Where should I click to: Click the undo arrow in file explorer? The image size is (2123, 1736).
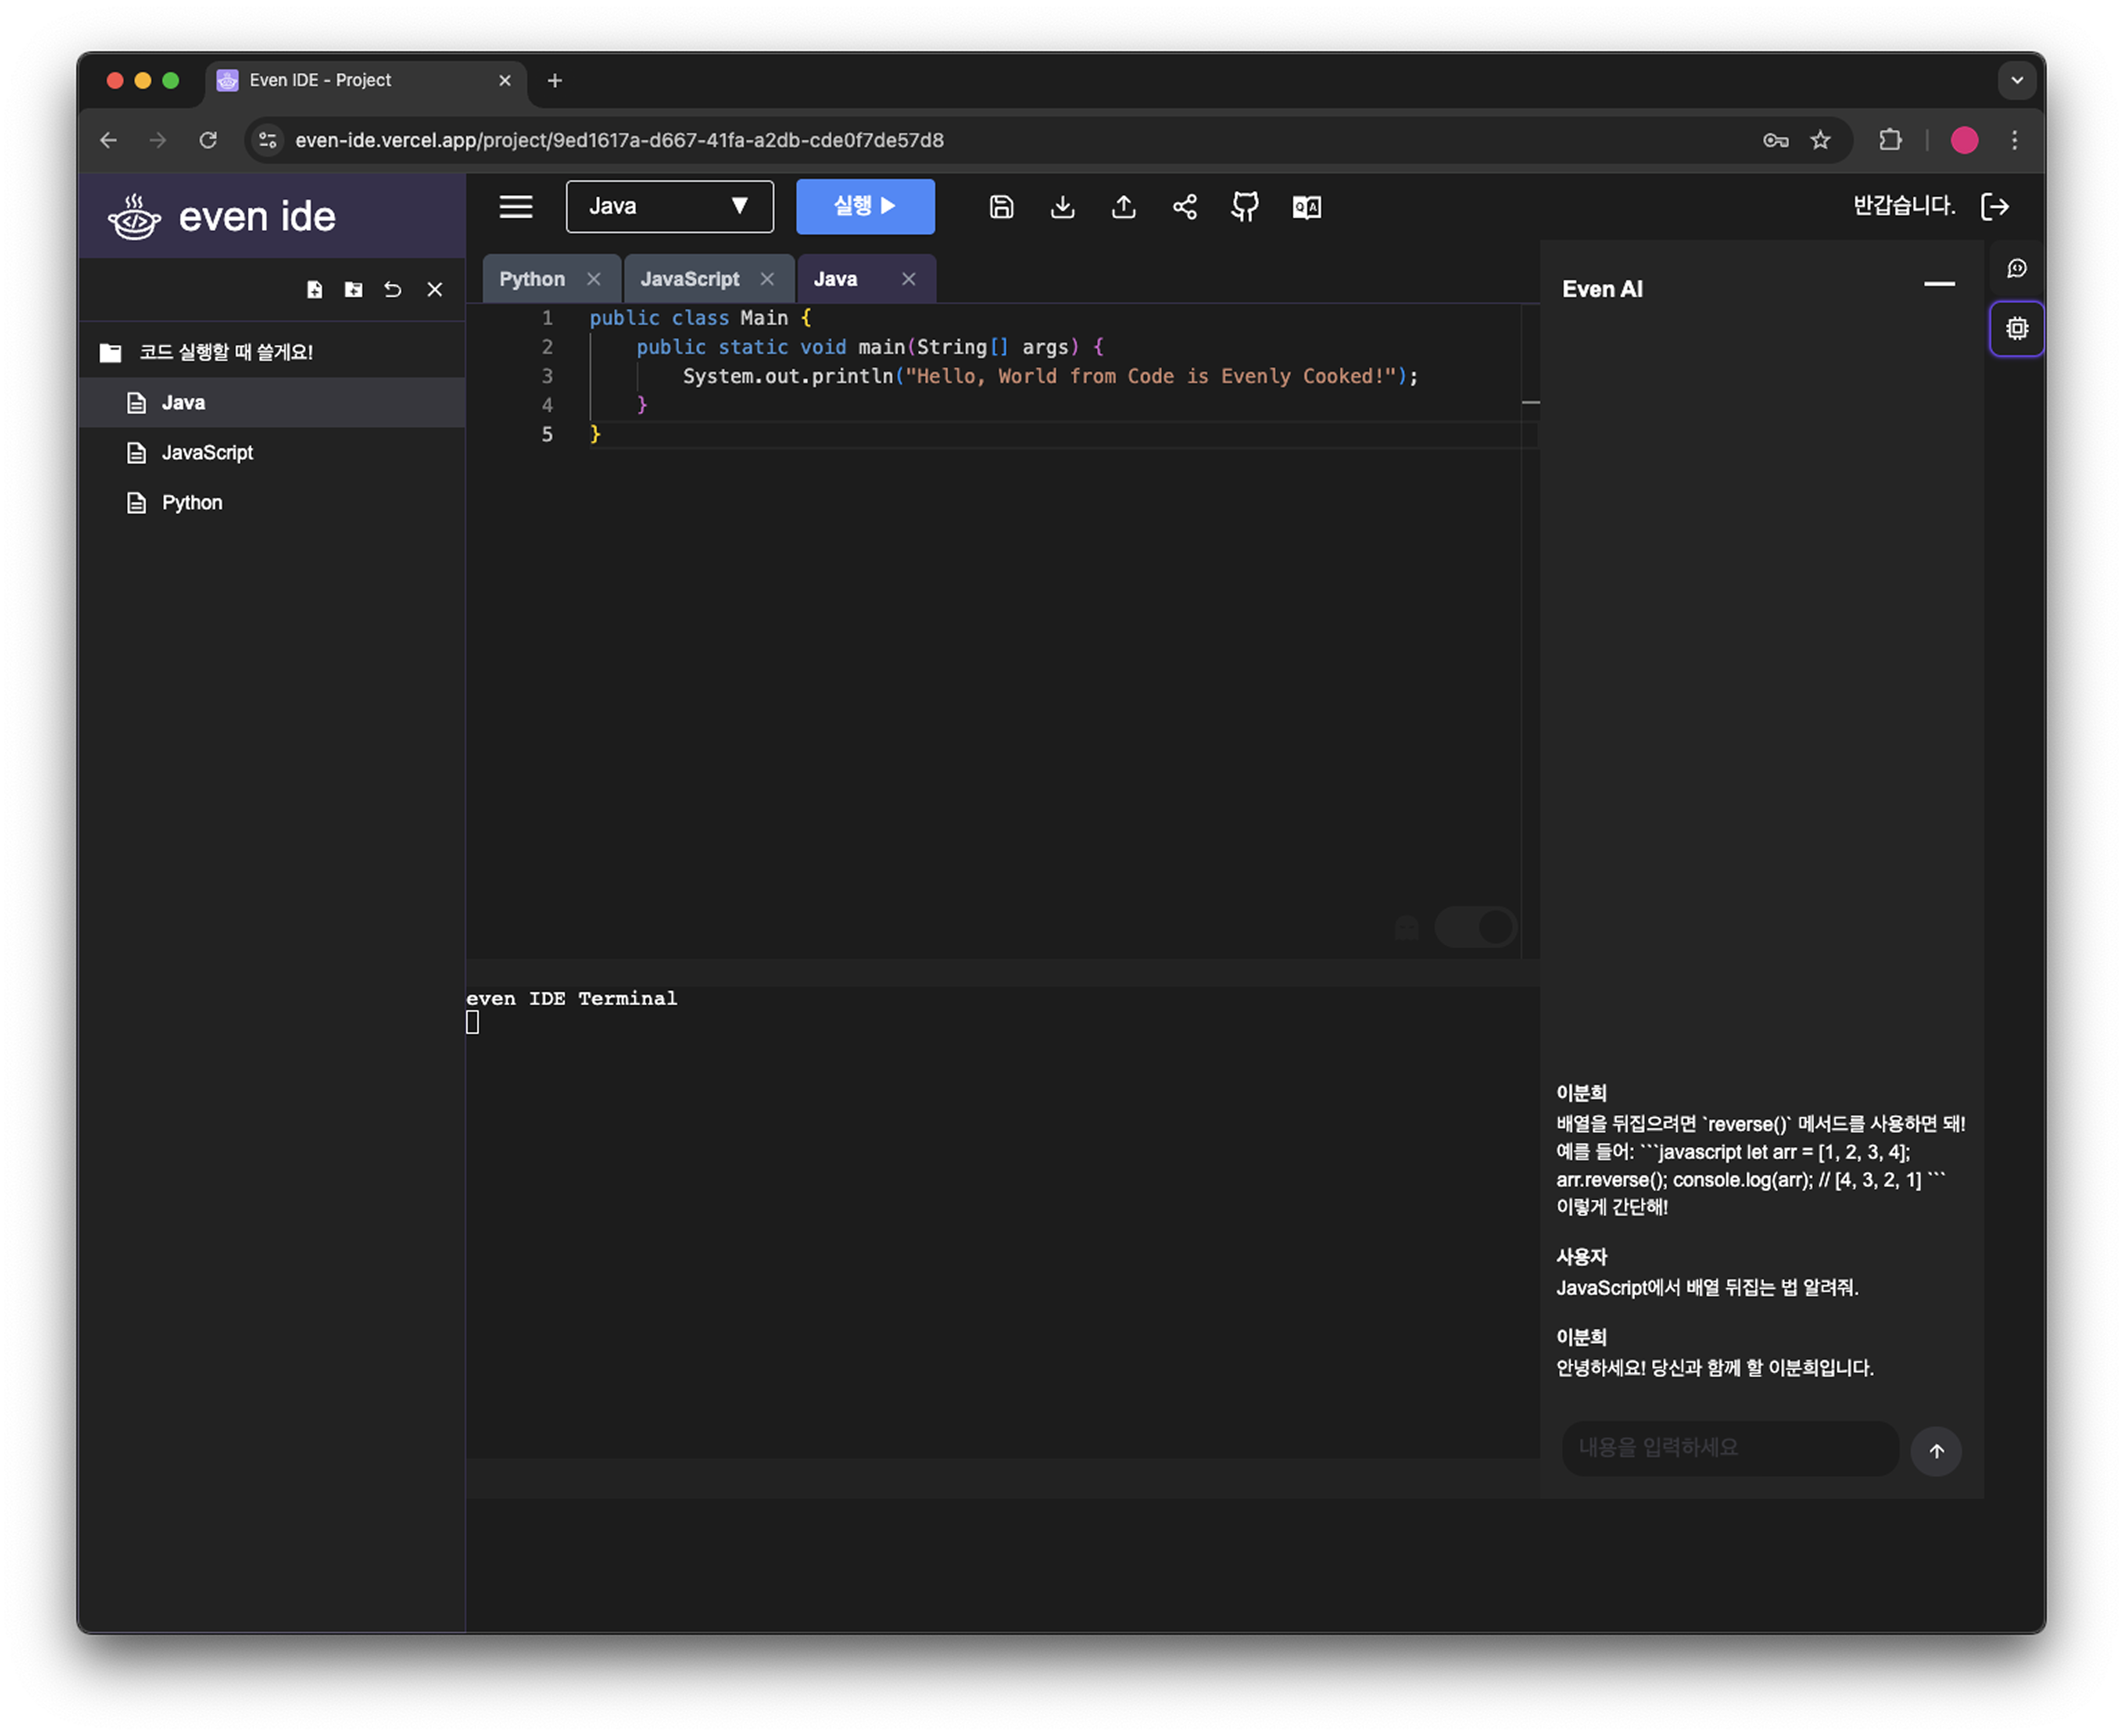(393, 290)
